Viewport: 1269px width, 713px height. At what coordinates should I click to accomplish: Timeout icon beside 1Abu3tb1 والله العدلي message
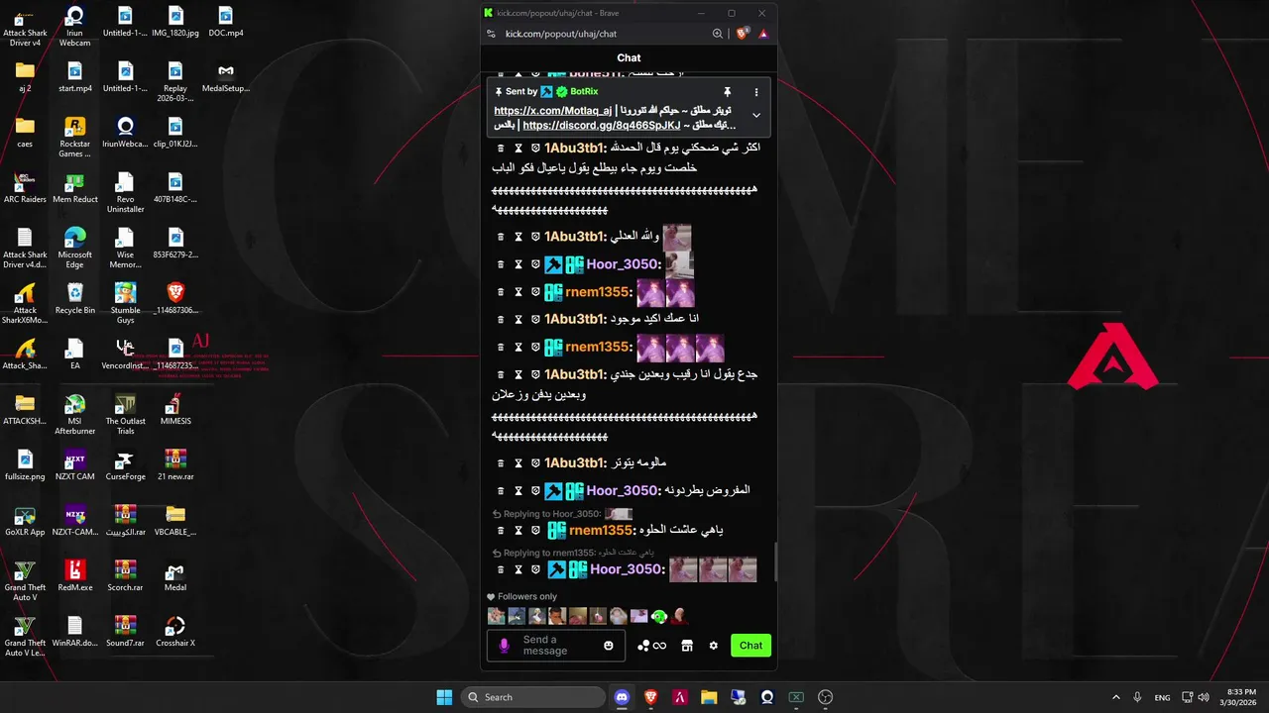(x=518, y=237)
